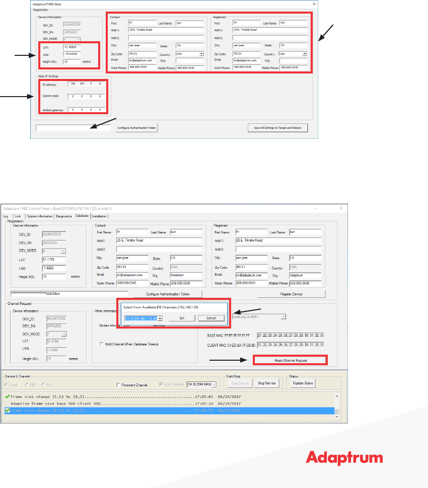428x488 pixels.
Task: Open the CH 30 channel dropdown in the popup
Action: pyautogui.click(x=160, y=318)
